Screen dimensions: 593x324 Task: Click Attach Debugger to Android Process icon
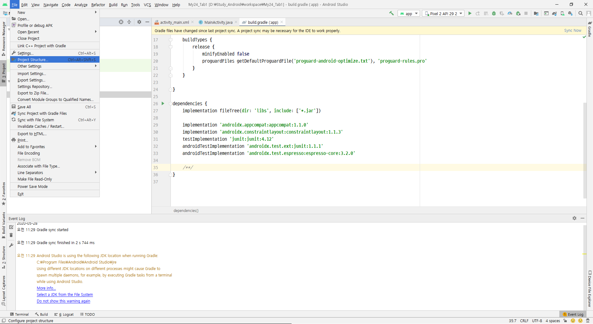[x=518, y=13]
